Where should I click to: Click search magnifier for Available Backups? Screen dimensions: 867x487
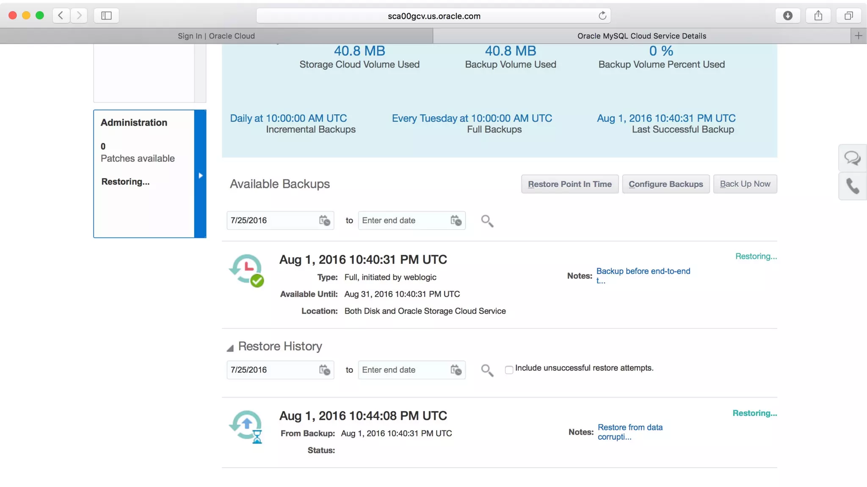pos(487,221)
